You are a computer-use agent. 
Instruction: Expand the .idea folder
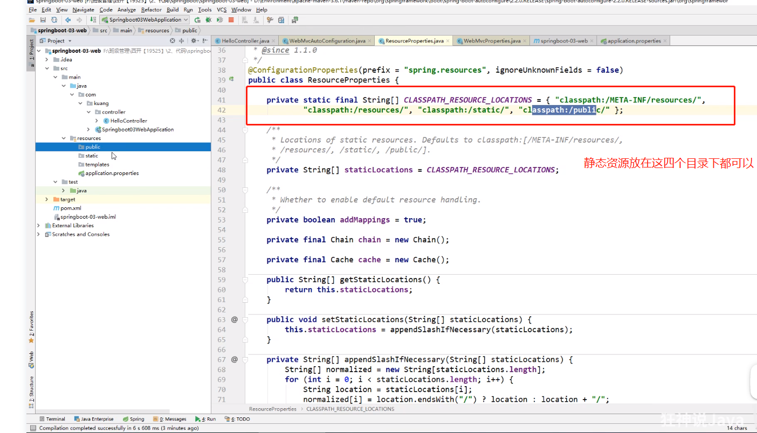47,60
